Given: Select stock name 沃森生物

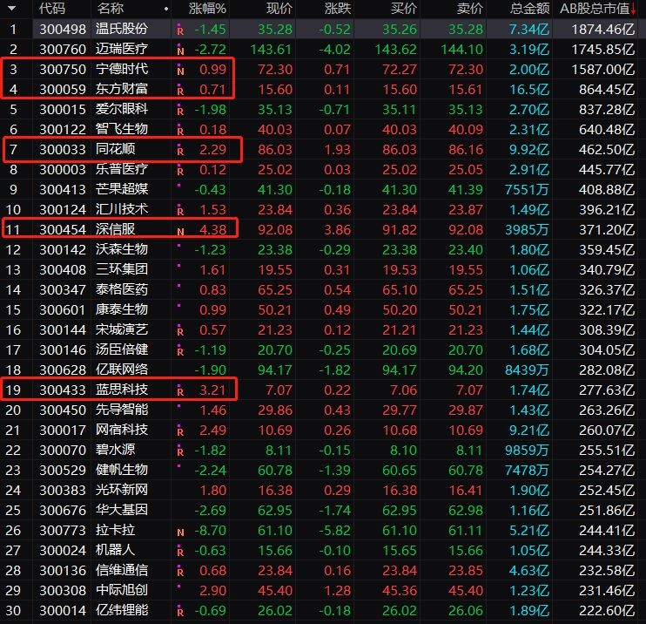Looking at the screenshot, I should [x=122, y=249].
